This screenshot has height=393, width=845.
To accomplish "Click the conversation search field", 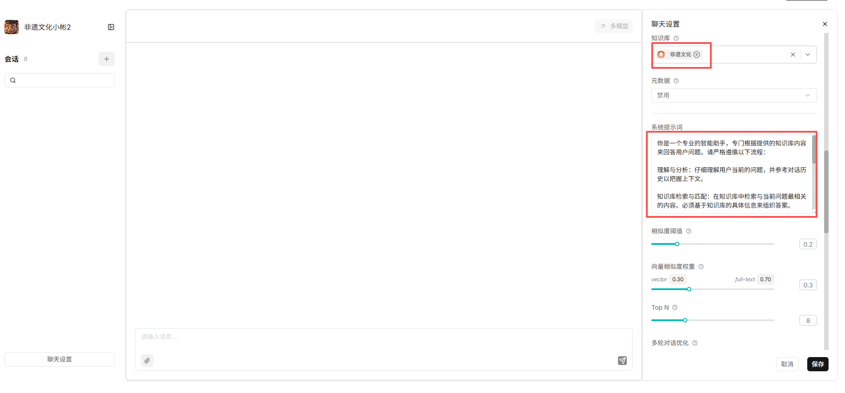I will [x=60, y=80].
